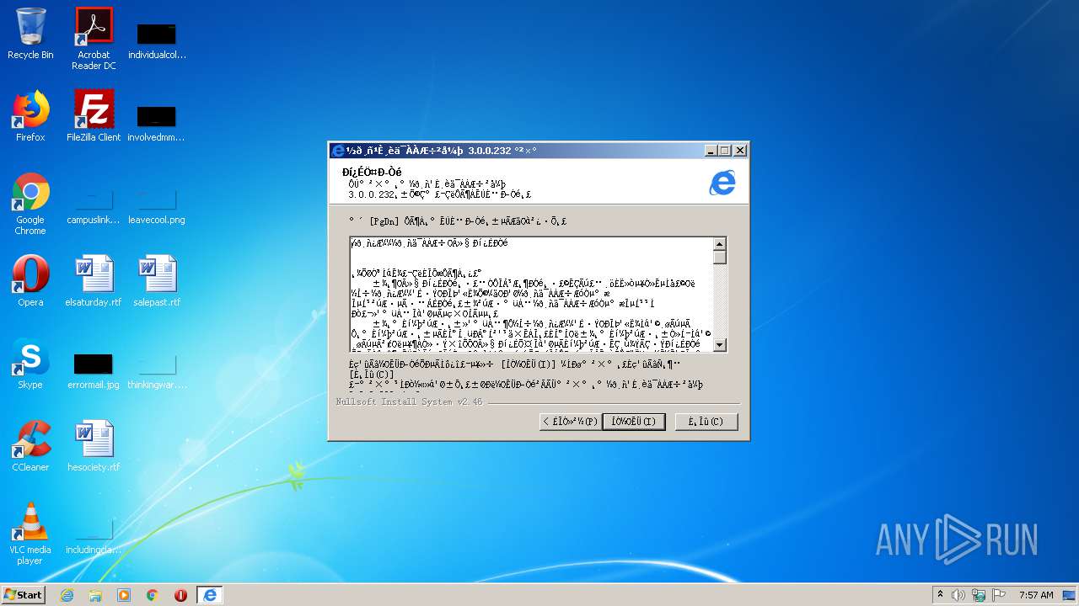Select the errormail.jpg file

pyautogui.click(x=94, y=371)
